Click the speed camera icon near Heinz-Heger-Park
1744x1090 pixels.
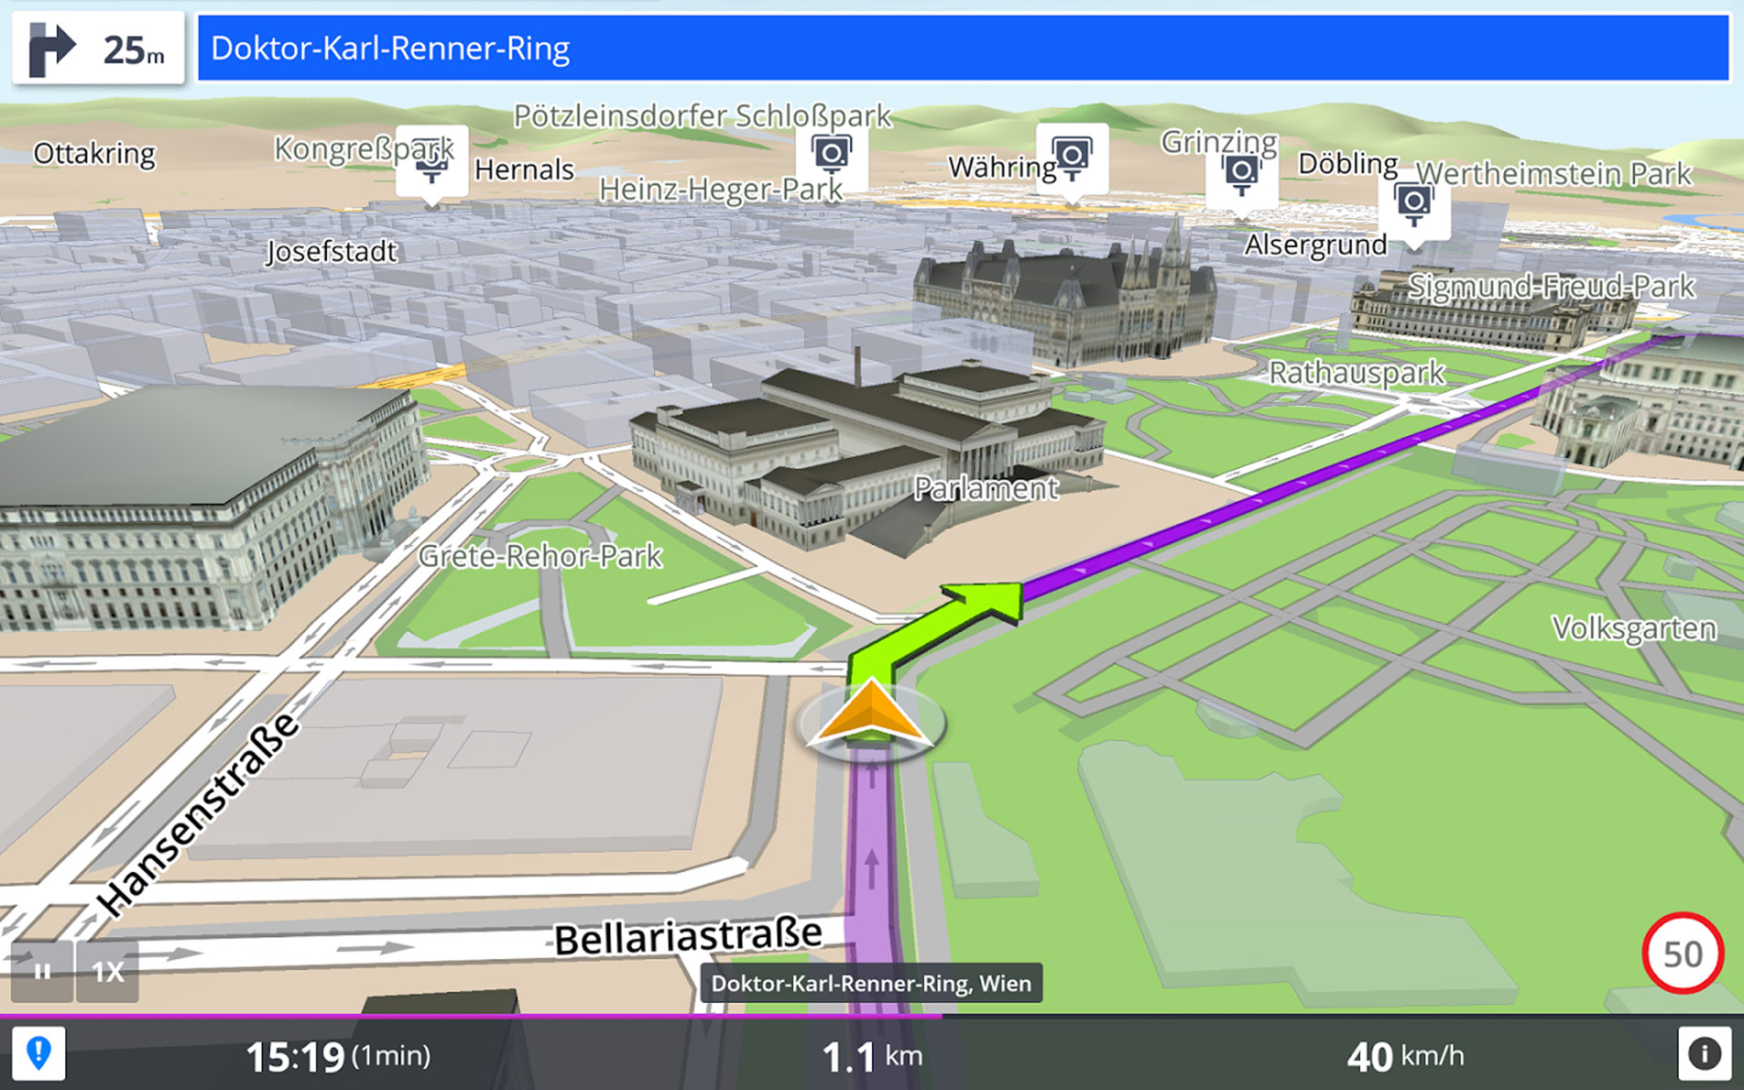[831, 156]
